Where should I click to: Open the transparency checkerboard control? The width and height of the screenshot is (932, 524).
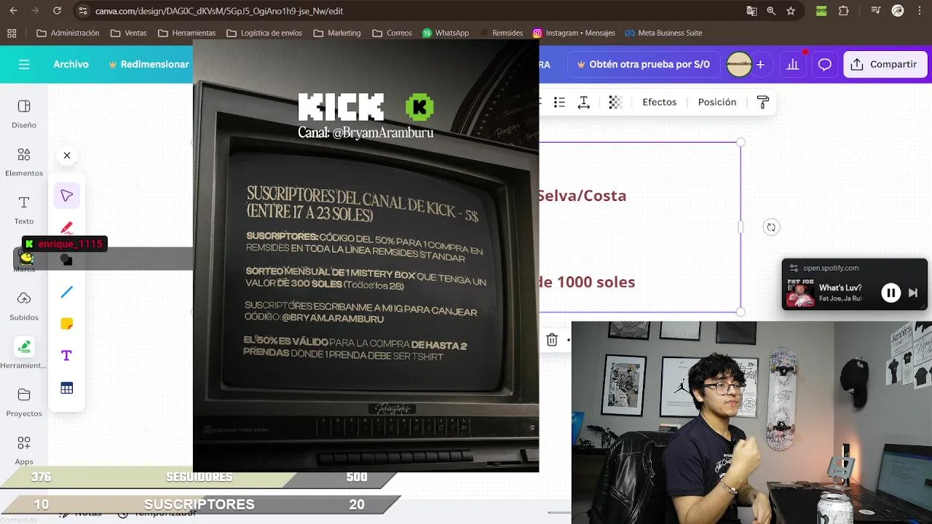click(x=615, y=103)
